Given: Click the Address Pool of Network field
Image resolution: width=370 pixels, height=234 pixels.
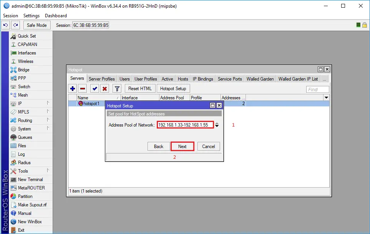Looking at the screenshot, I should [185, 125].
